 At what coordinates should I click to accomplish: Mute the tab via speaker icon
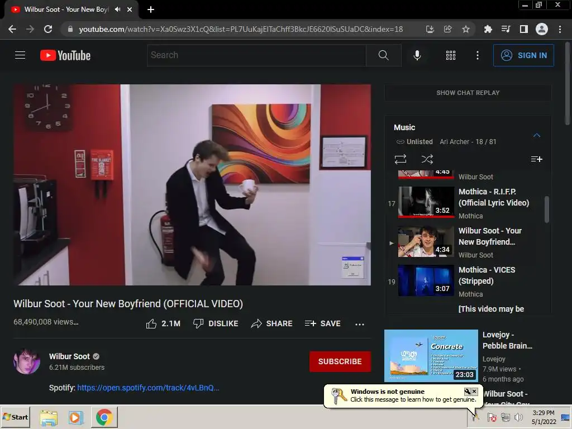[x=117, y=9]
